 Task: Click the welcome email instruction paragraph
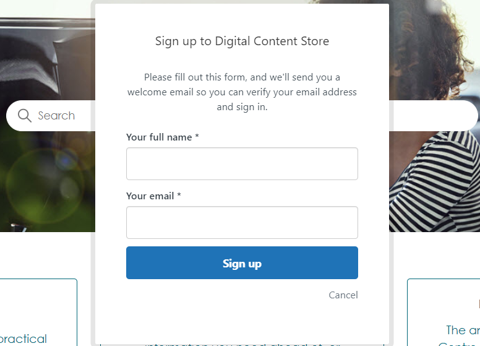click(242, 92)
